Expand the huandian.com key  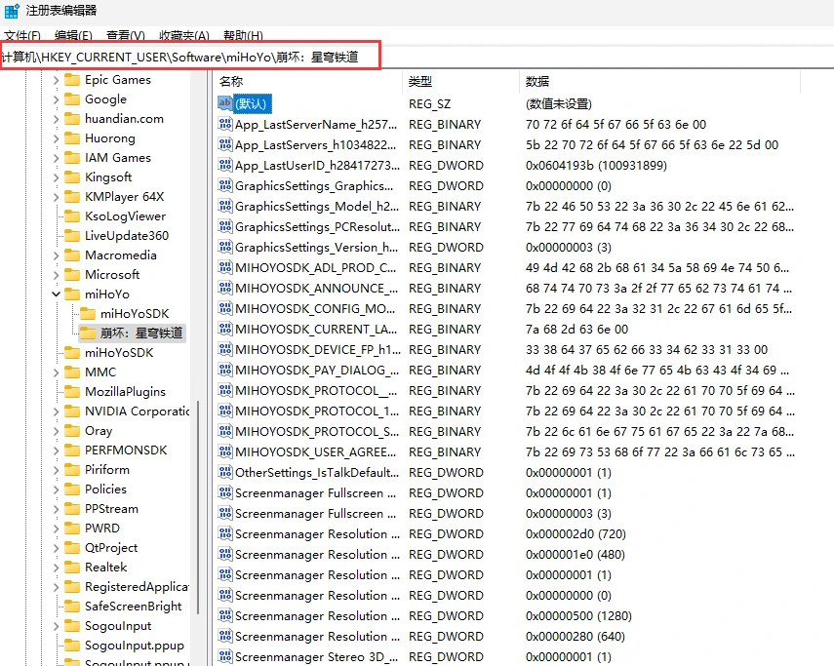pos(56,119)
